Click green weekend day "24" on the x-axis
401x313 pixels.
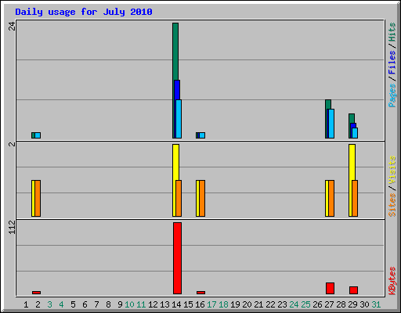294,304
